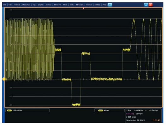The image size is (166, 125).
Task: Click the 500MS/s sample rate readout
Action: pyautogui.click(x=139, y=110)
